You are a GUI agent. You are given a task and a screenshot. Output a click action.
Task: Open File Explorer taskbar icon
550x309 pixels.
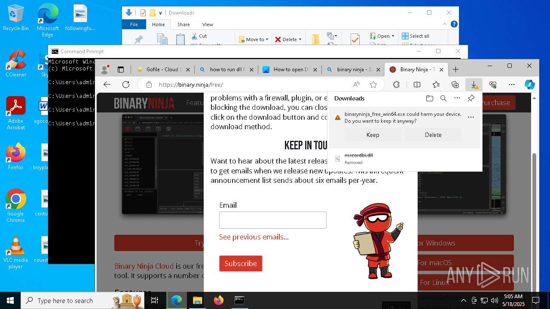(x=197, y=300)
